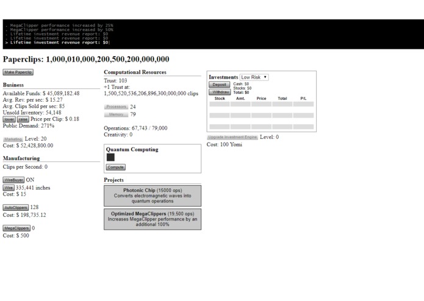
Task: Click the Cost: 100 Yomi text
Action: pos(225,144)
